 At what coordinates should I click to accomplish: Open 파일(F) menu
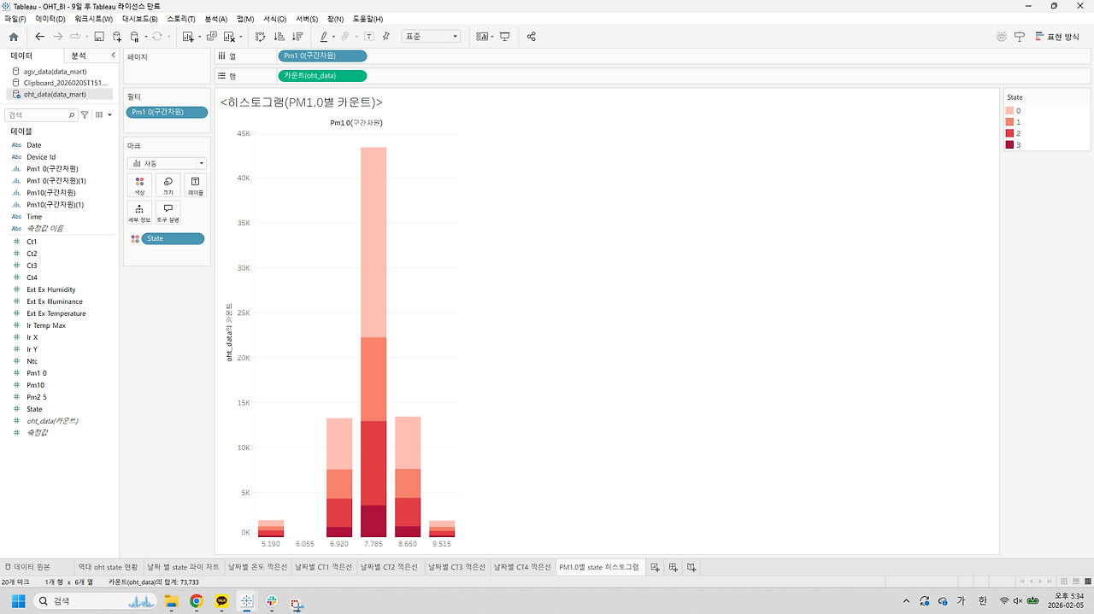coord(15,19)
